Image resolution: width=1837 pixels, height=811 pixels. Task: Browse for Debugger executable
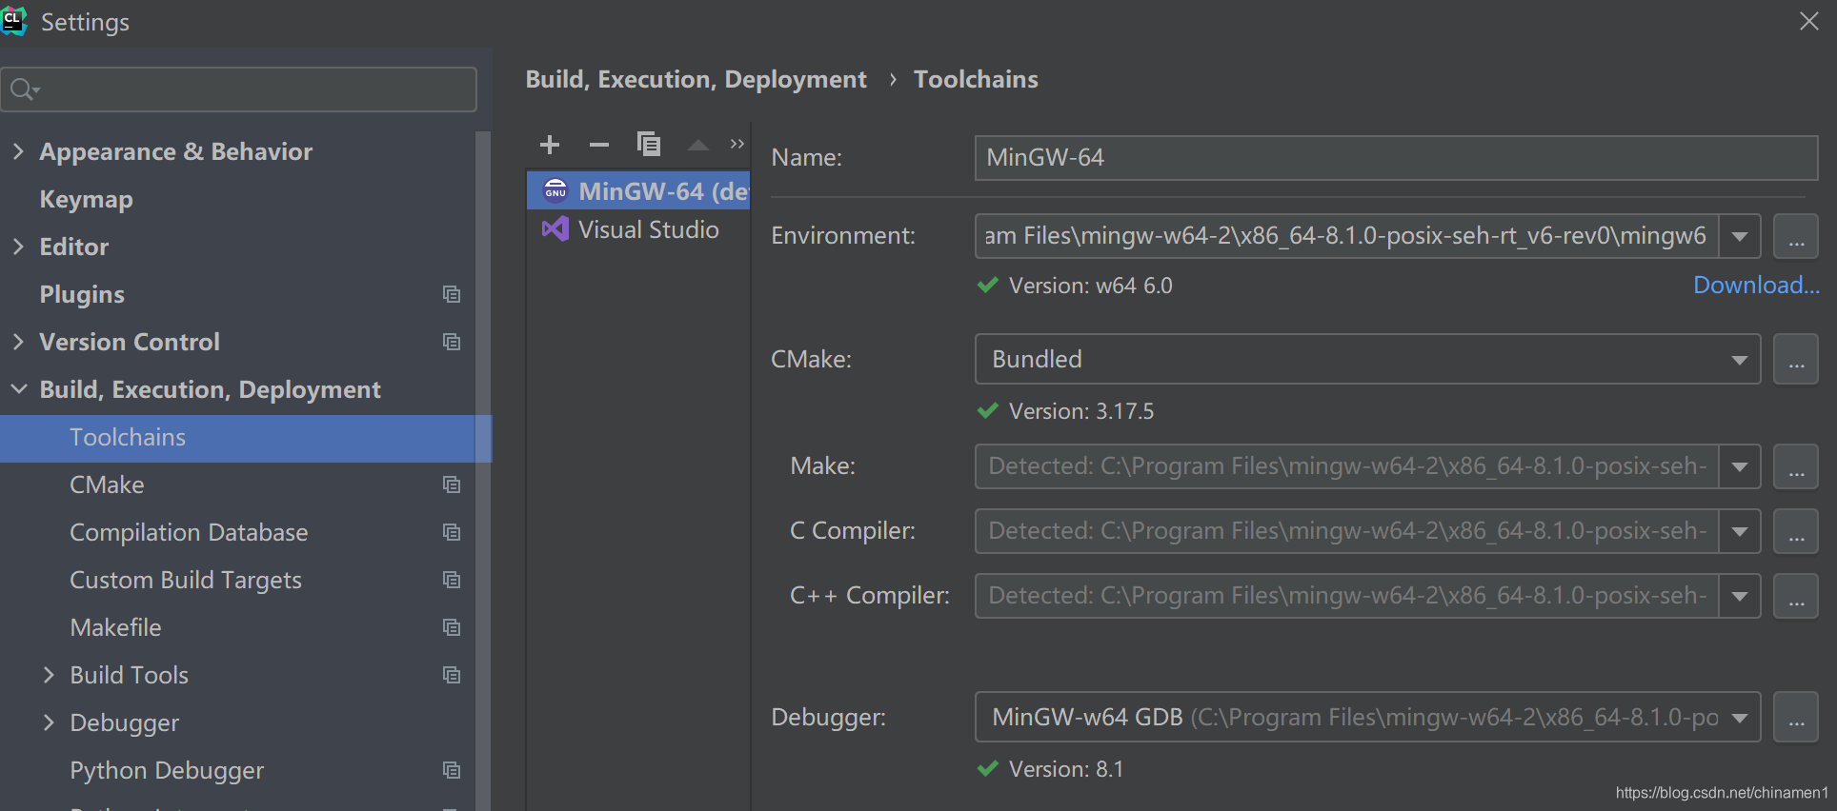[1796, 717]
